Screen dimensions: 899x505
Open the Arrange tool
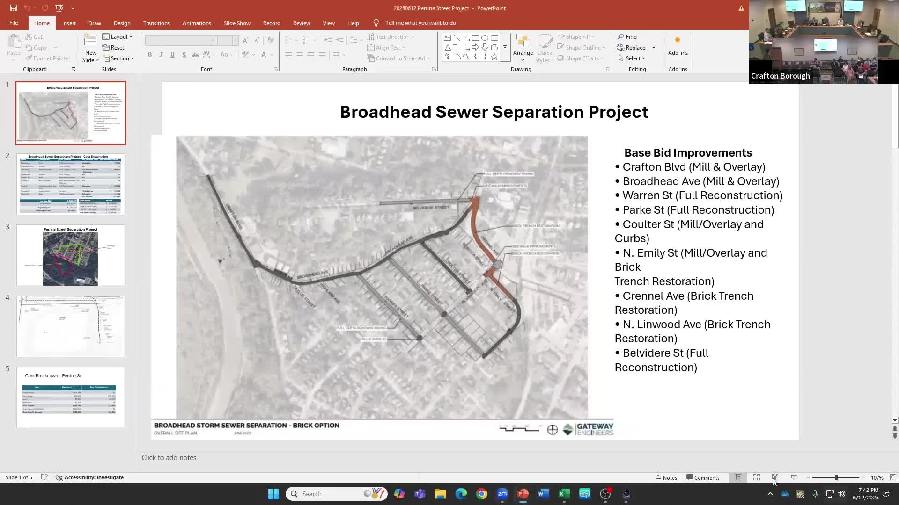click(x=523, y=48)
